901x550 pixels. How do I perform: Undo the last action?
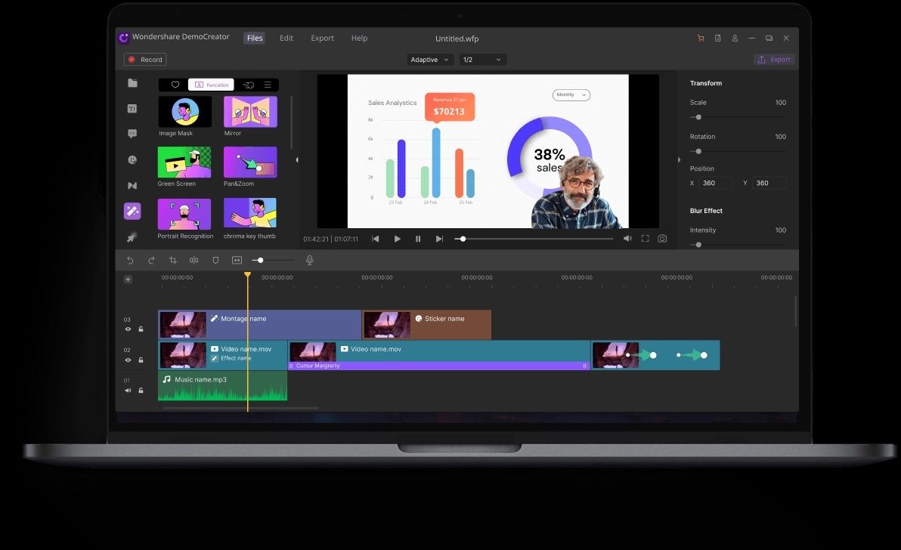(x=130, y=260)
